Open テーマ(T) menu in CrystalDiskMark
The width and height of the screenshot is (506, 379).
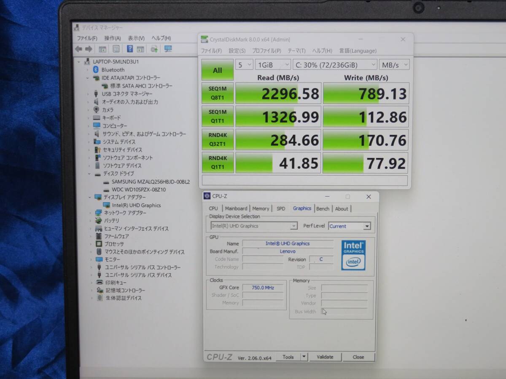coord(296,51)
